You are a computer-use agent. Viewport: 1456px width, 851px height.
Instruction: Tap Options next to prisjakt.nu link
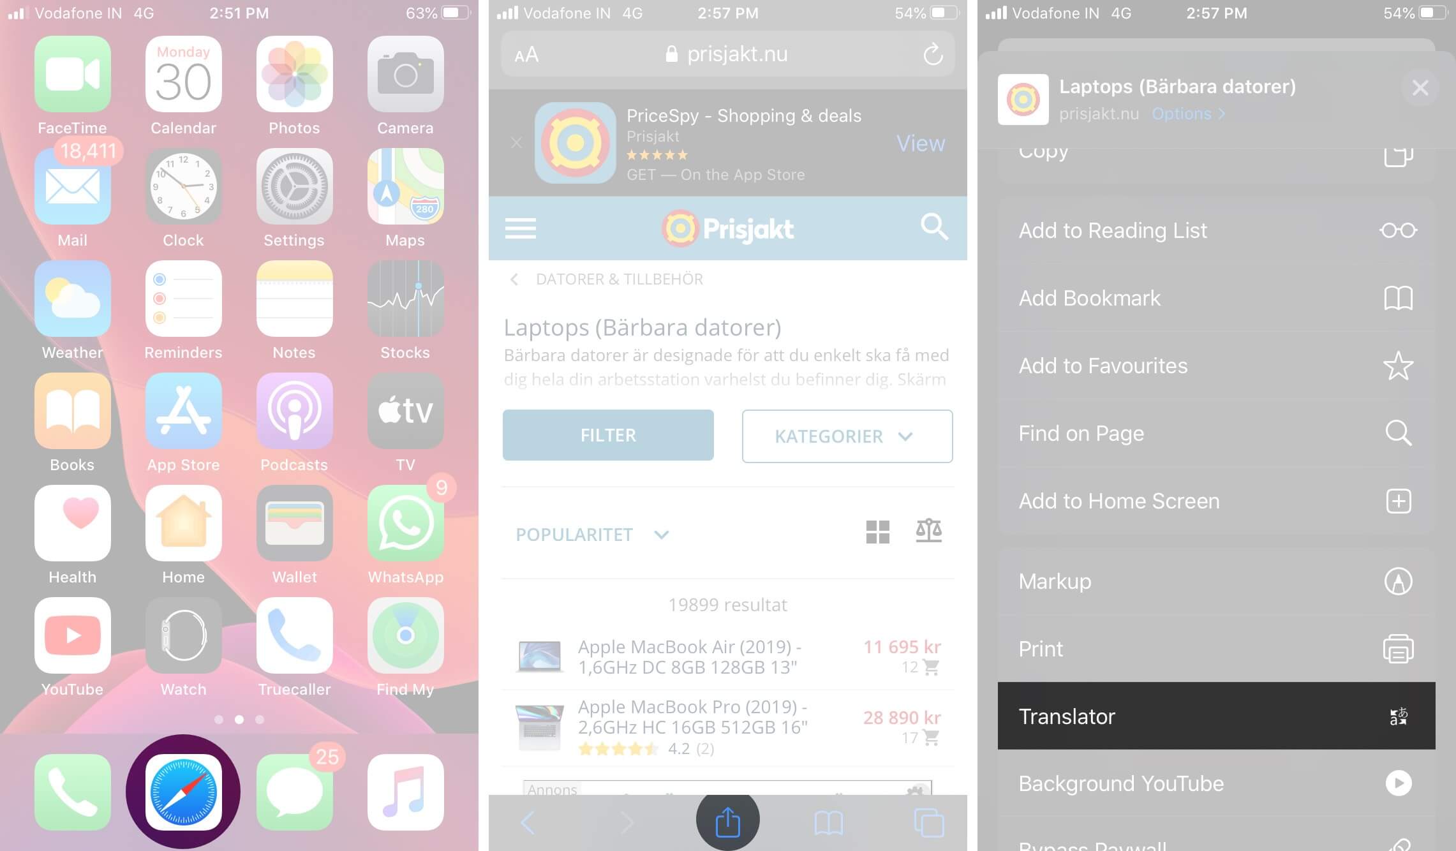(x=1184, y=112)
